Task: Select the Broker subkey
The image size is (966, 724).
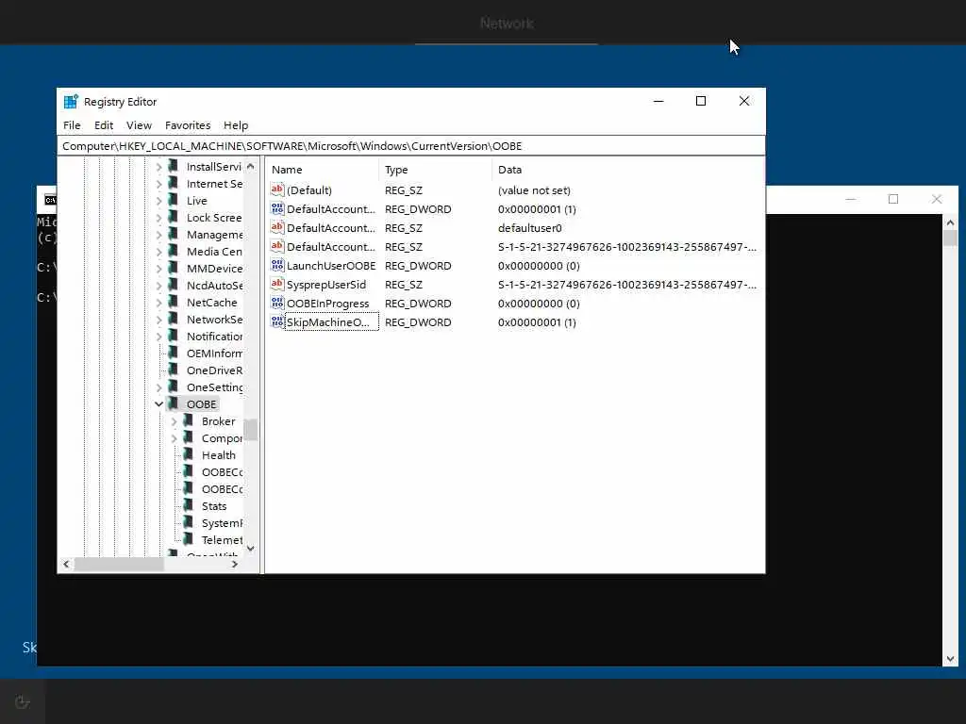Action: tap(218, 421)
